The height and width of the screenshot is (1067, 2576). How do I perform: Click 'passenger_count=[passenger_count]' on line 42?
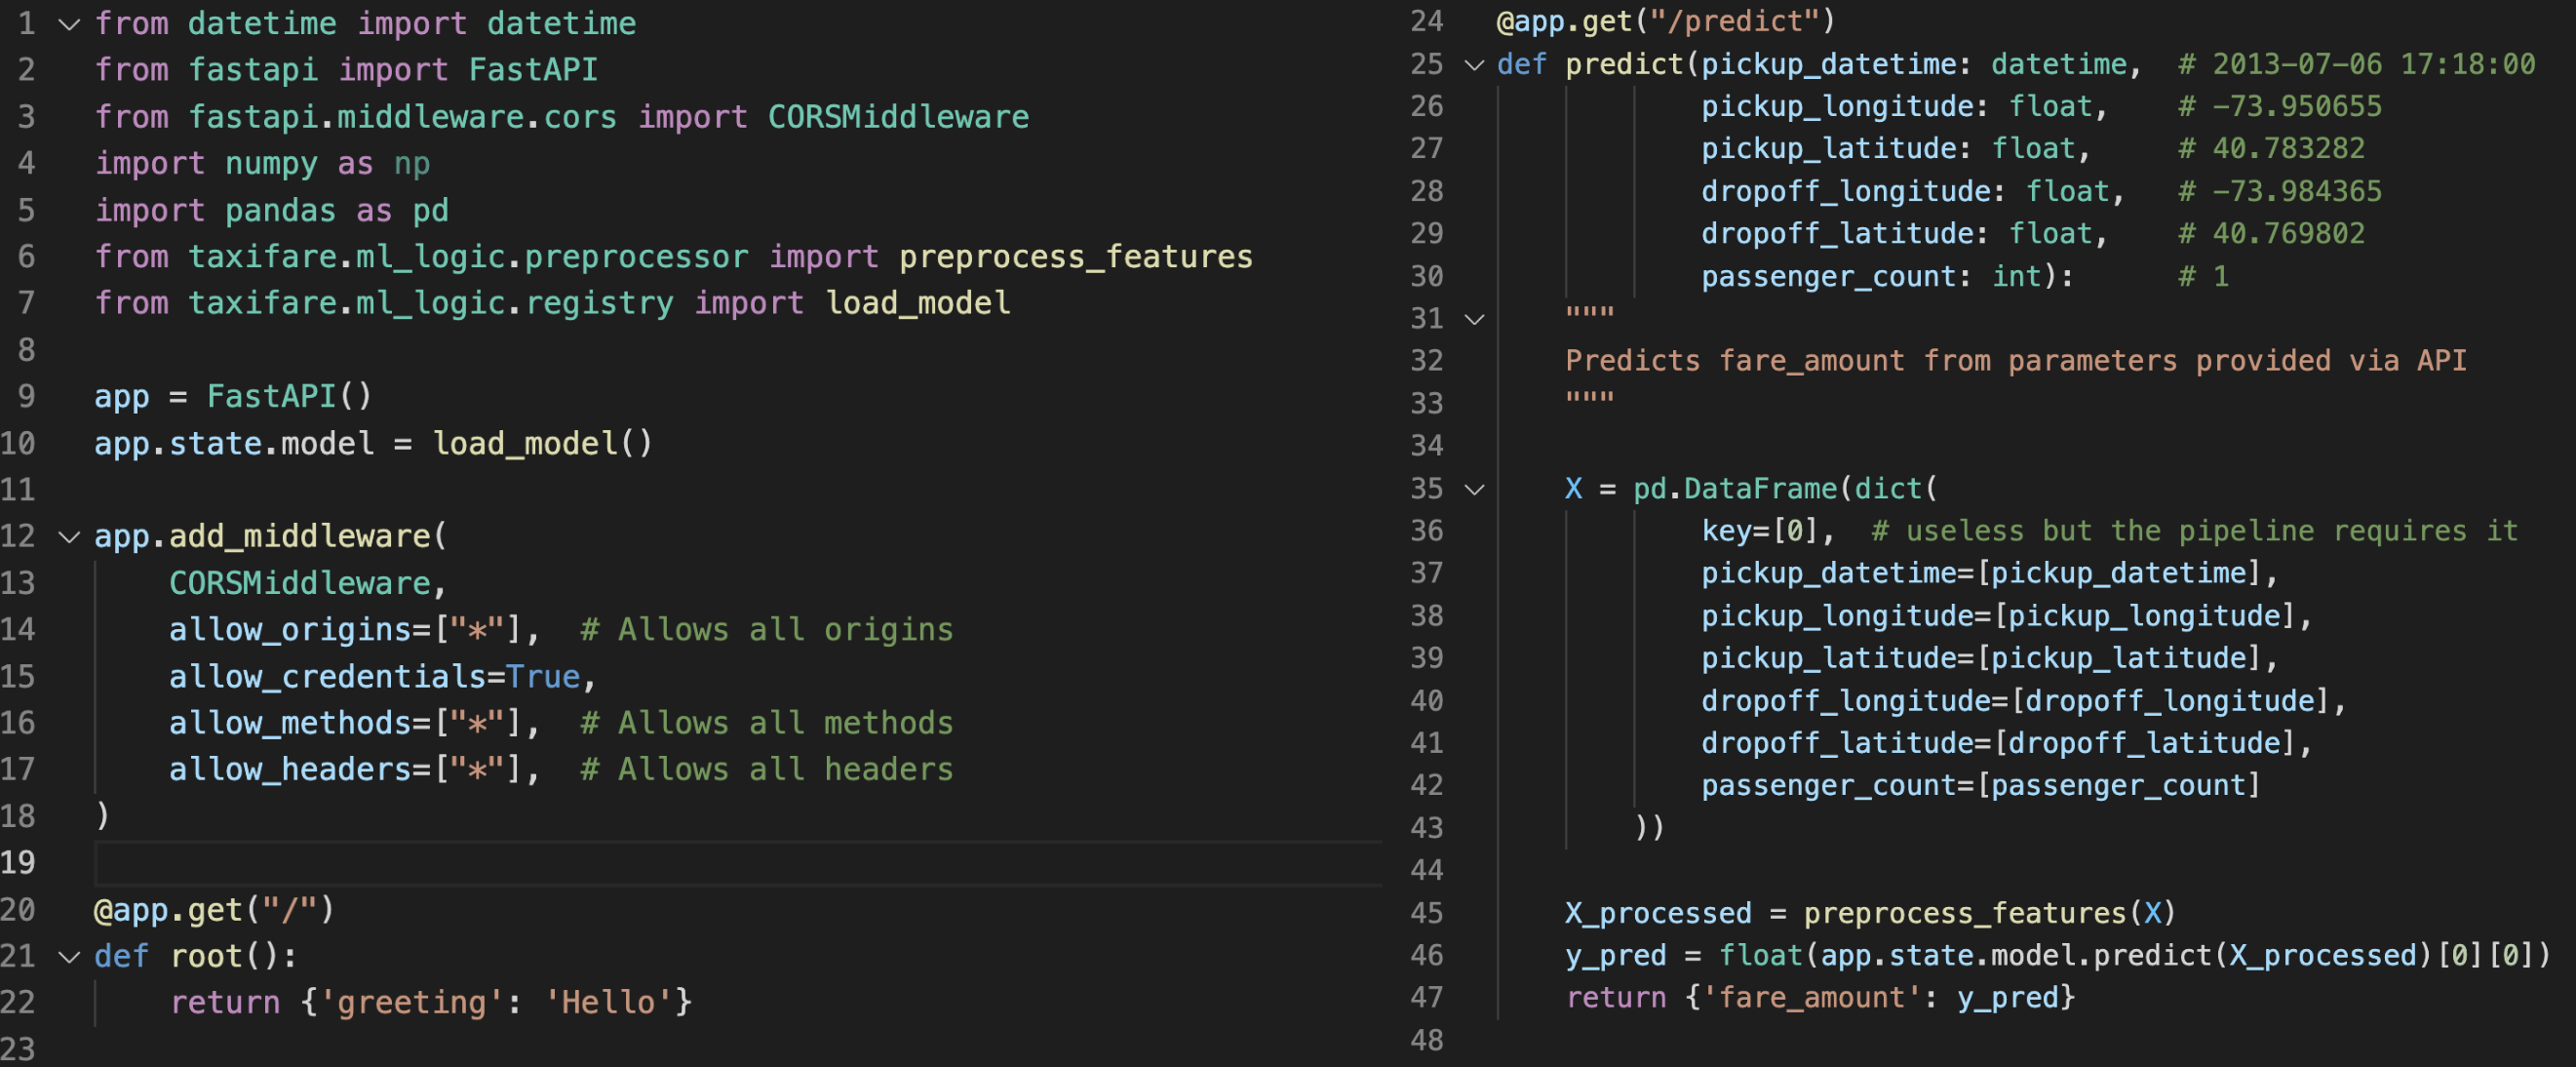[x=1981, y=786]
